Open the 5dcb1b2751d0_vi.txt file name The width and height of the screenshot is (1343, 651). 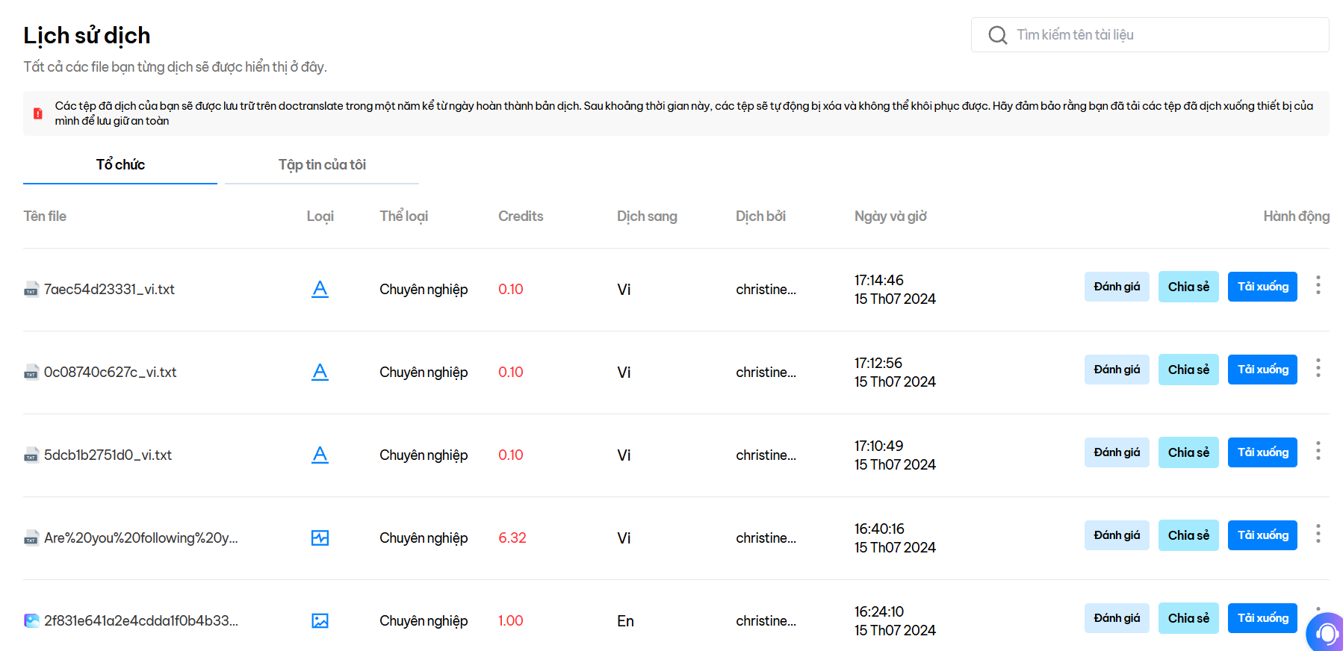(108, 455)
